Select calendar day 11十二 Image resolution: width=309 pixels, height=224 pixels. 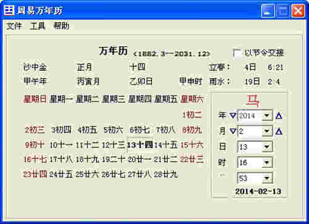tap(87, 145)
